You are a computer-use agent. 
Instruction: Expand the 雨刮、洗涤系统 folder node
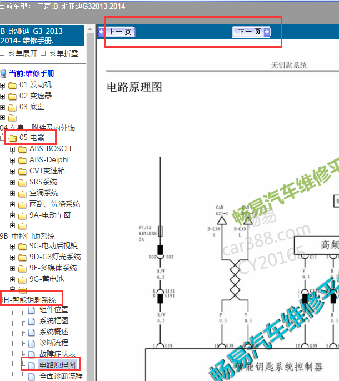coord(12,204)
